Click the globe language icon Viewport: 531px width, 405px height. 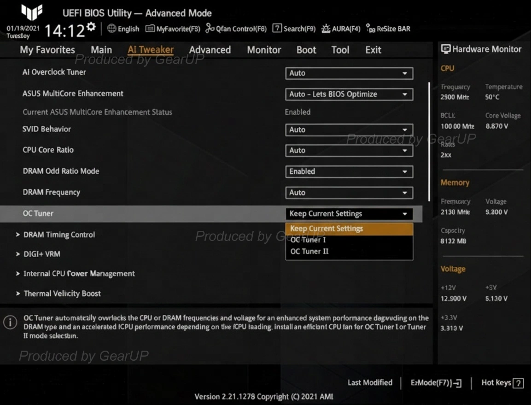click(111, 29)
